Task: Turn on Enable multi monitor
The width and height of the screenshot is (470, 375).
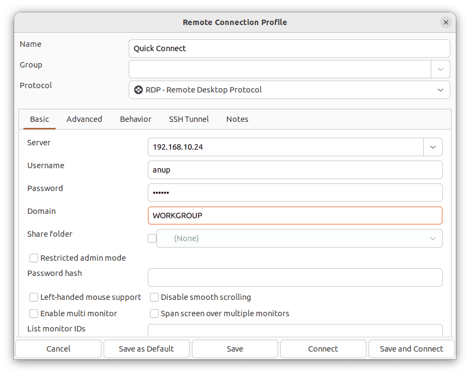Action: [34, 313]
